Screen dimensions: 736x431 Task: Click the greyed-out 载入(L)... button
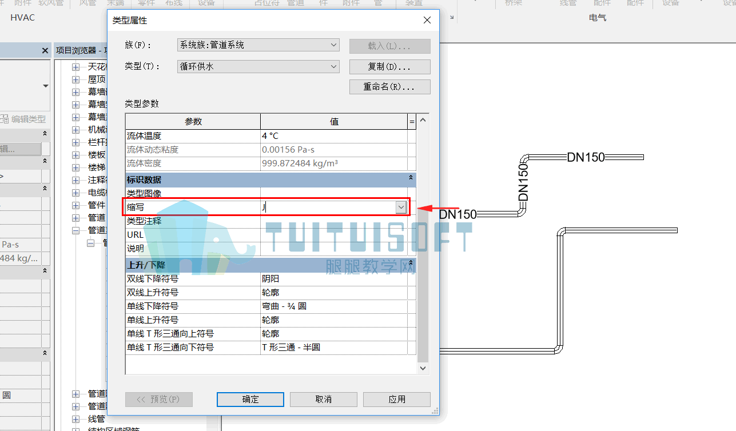(390, 46)
